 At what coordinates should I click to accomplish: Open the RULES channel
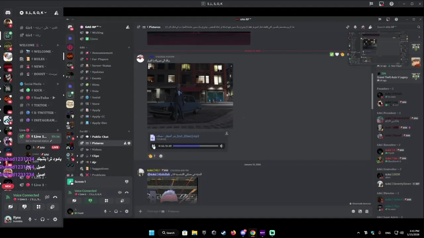(x=39, y=59)
